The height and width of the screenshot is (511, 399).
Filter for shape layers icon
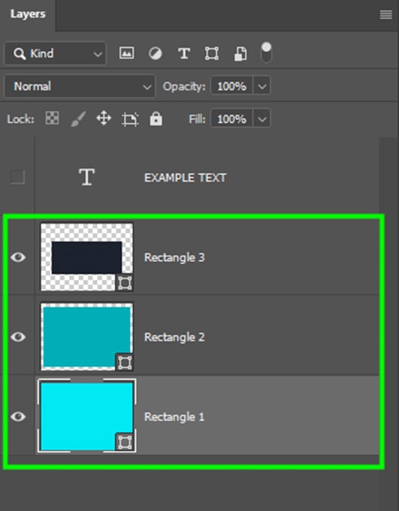tap(212, 53)
